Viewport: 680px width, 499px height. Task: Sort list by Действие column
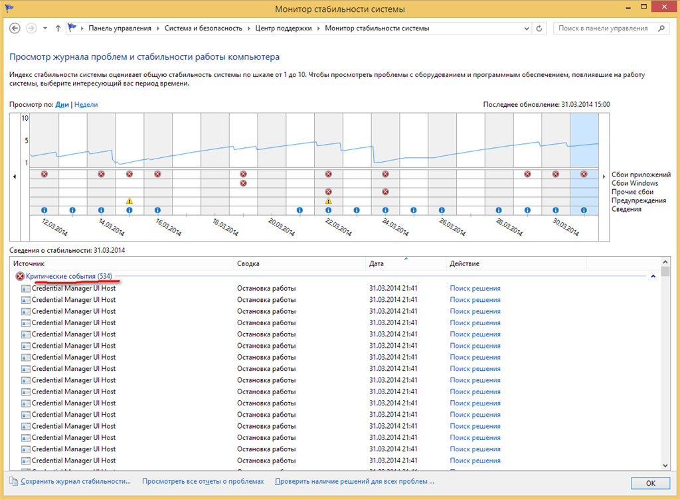516,263
